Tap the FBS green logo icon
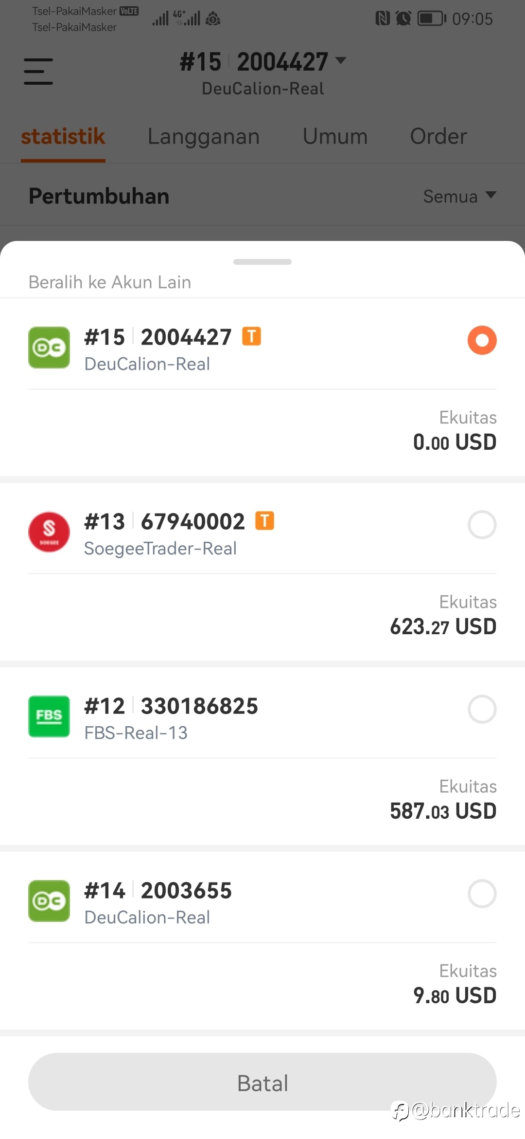The image size is (525, 1139). coord(49,716)
